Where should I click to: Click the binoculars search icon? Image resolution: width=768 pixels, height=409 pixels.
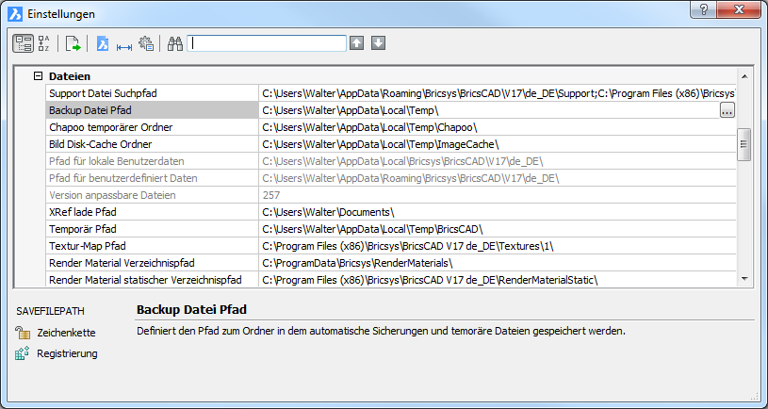click(175, 43)
